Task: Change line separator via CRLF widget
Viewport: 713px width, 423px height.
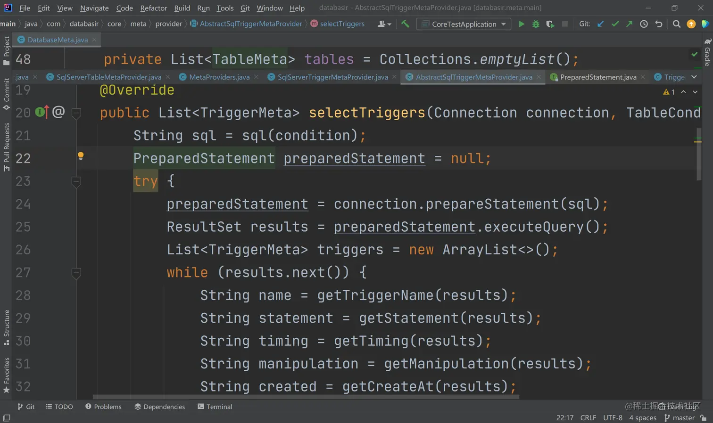Action: [588, 418]
